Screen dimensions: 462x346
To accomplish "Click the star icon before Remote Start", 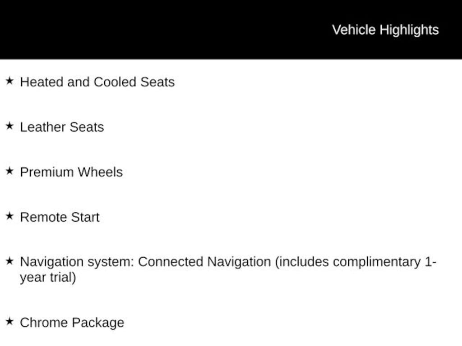I will (x=9, y=216).
